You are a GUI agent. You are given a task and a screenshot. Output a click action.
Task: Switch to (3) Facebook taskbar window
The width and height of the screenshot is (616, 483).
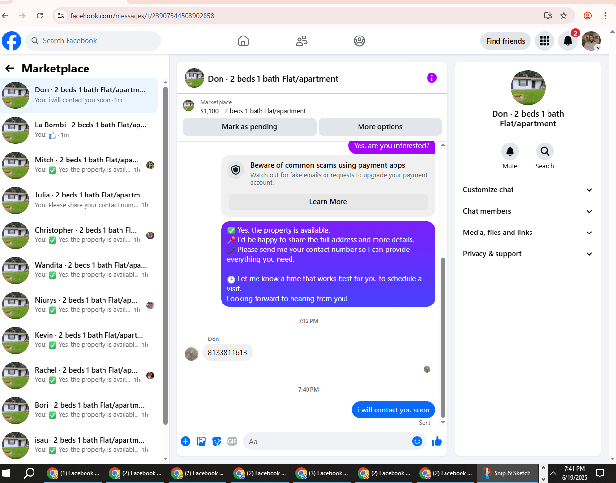pyautogui.click(x=322, y=473)
